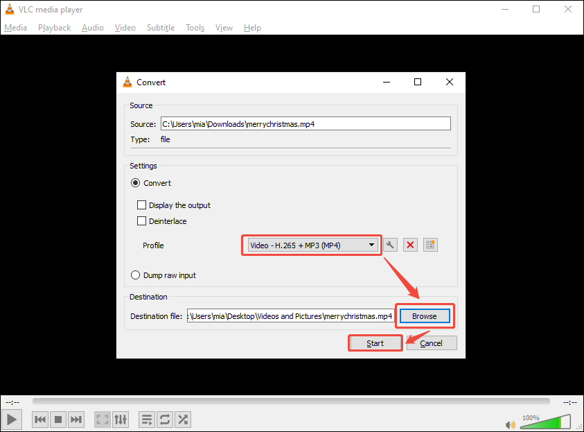
Task: Enable Display the output checkbox
Action: [141, 205]
